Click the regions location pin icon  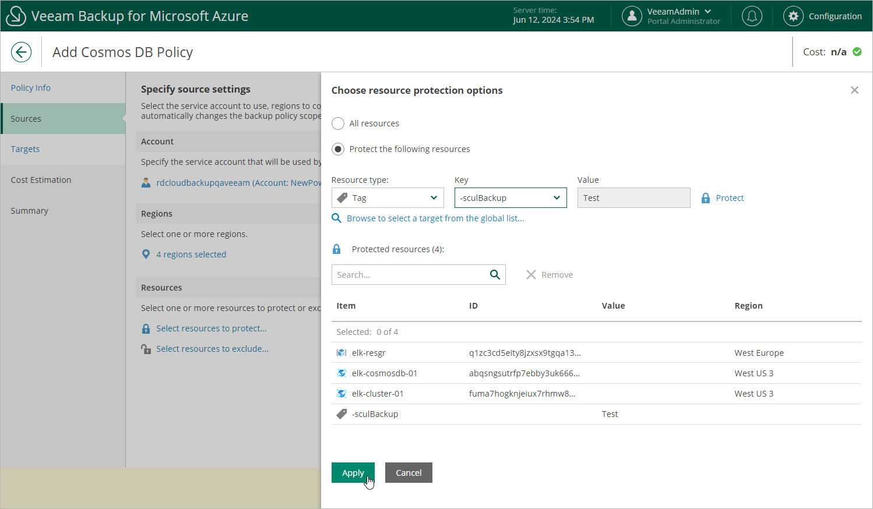point(146,254)
